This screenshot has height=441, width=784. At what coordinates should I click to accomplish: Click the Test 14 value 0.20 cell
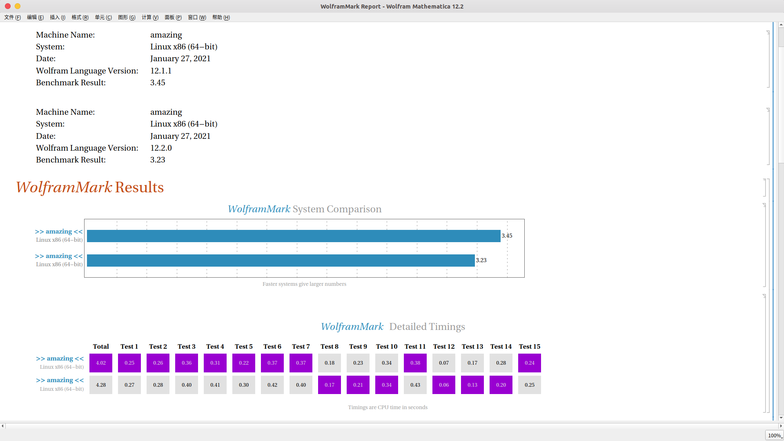point(501,385)
